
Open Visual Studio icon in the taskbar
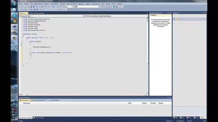click(x=14, y=27)
